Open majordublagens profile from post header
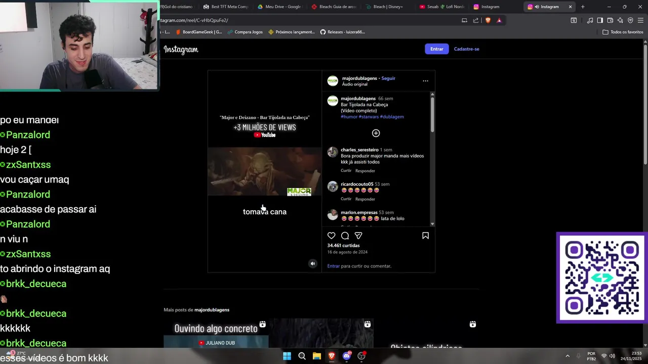The width and height of the screenshot is (648, 364). coord(359,78)
